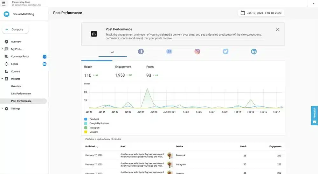Collapse the Insights sidebar section
This screenshot has width=318, height=174.
click(3, 79)
